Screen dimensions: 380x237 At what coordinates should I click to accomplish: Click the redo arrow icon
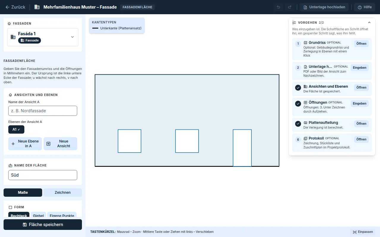click(x=290, y=7)
